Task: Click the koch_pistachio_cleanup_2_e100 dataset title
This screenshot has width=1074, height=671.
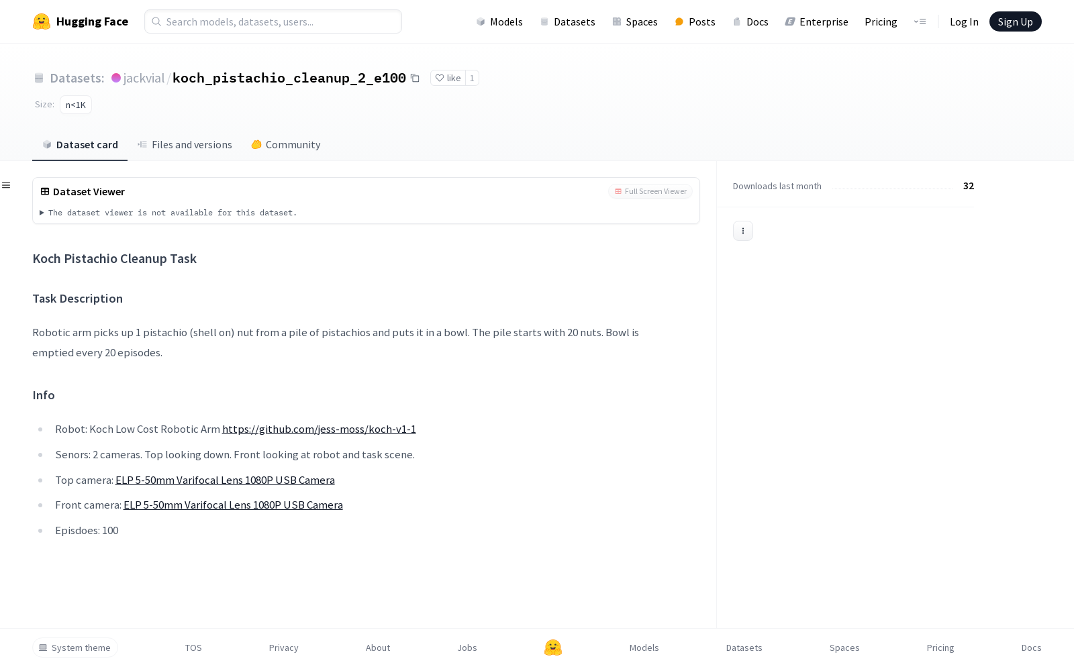Action: tap(289, 79)
